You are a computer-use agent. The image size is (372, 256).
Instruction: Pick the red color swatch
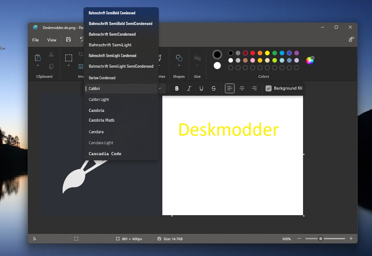point(253,53)
